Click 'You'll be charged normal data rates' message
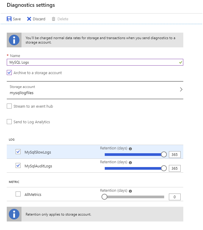 pos(100,40)
